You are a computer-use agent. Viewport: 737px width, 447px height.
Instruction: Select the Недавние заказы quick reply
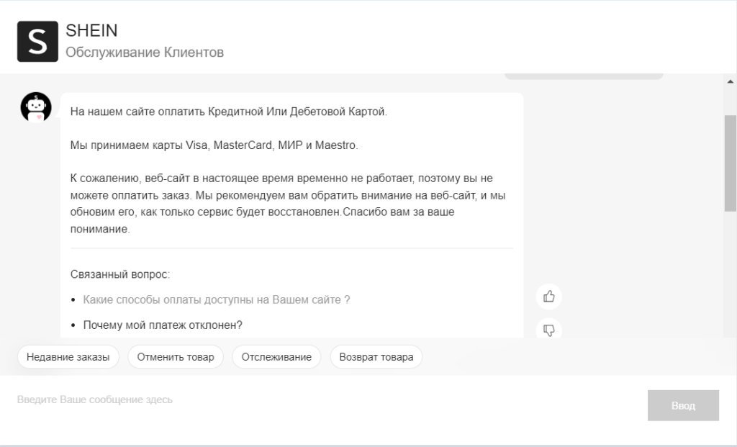pos(68,357)
